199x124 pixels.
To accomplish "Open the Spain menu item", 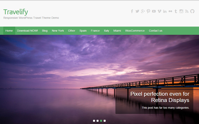I will pos(83,31).
